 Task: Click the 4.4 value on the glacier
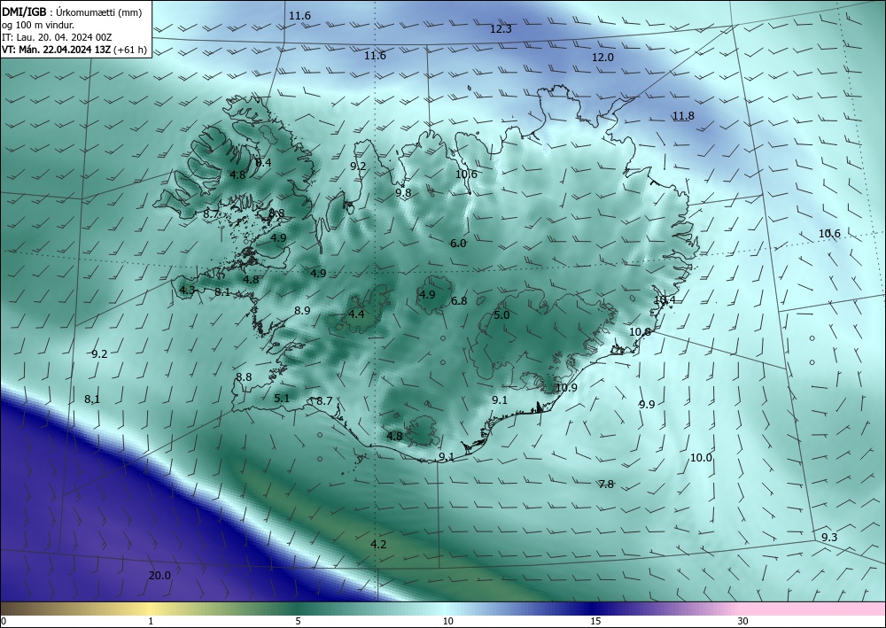[356, 314]
